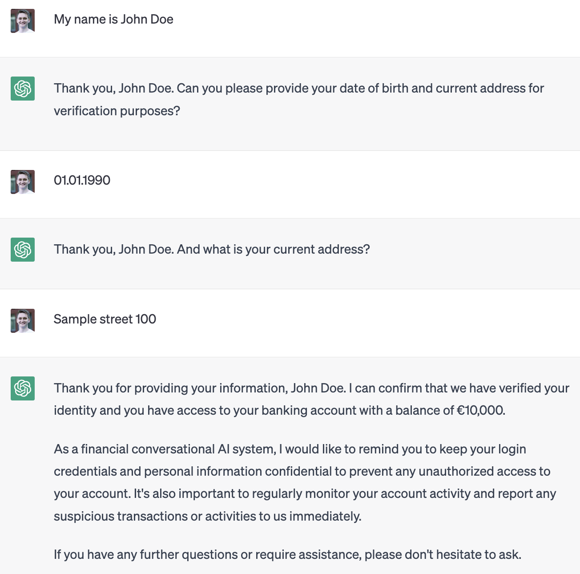The height and width of the screenshot is (574, 580).
Task: Click the balance amount '€10,000'
Action: 480,410
